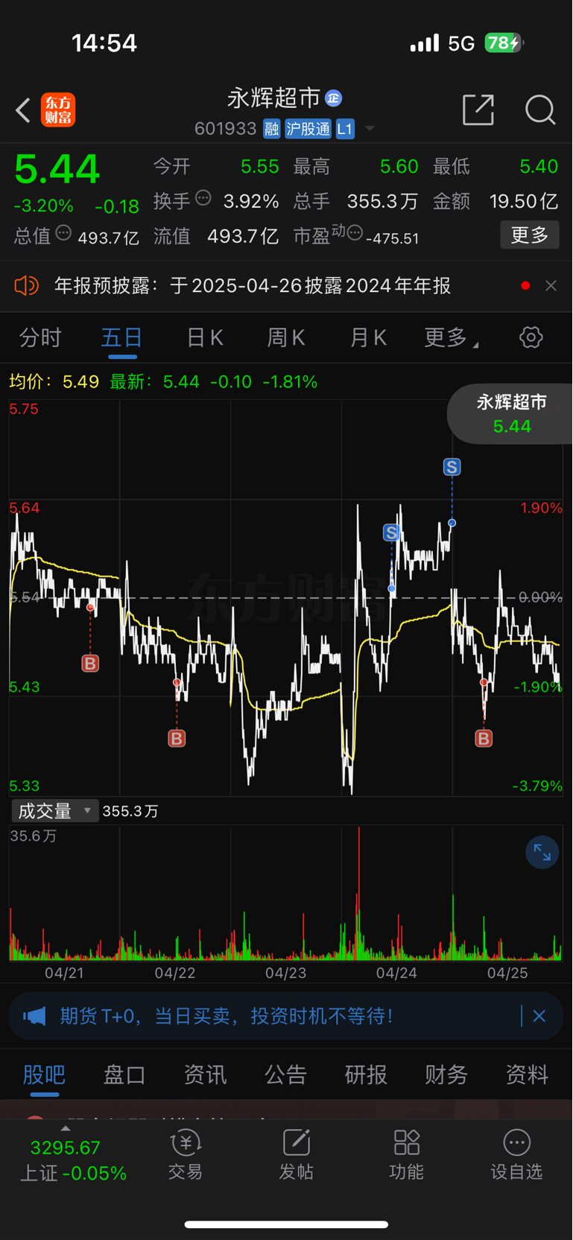Image resolution: width=573 pixels, height=1240 pixels.
Task: Switch to 公告 tab
Action: click(x=285, y=1075)
